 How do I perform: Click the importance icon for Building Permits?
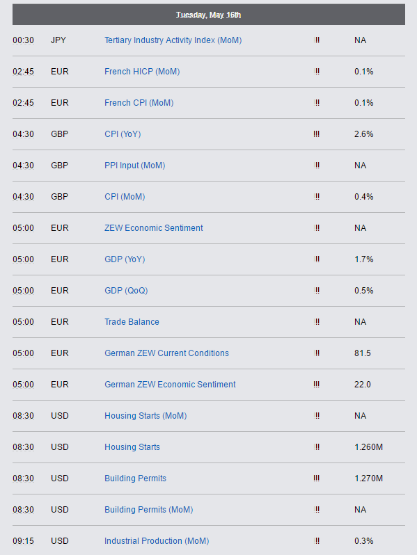point(316,478)
